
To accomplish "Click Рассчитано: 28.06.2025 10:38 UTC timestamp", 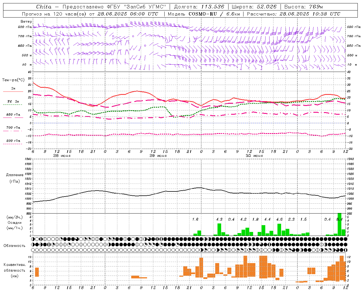I will click(294, 14).
